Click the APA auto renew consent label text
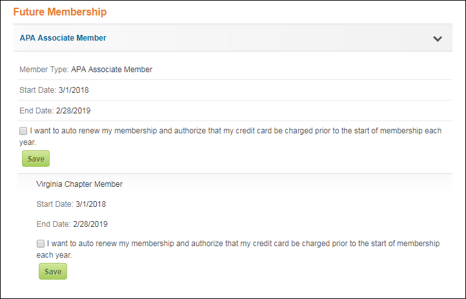The image size is (466, 299). point(230,137)
